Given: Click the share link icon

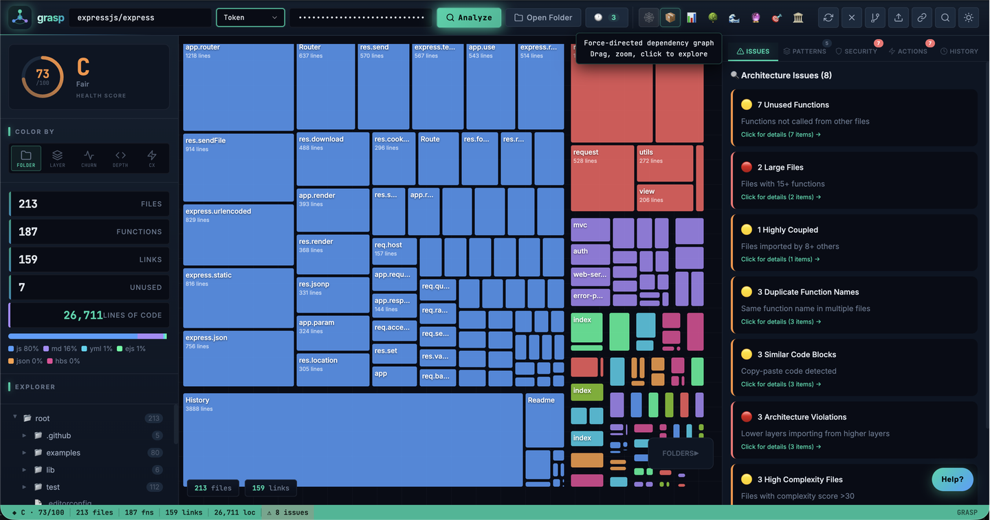Looking at the screenshot, I should pos(921,17).
